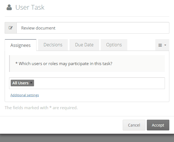Viewport: 174px width, 142px height.
Task: Click the person icon beside User Task title
Action: (x=9, y=8)
